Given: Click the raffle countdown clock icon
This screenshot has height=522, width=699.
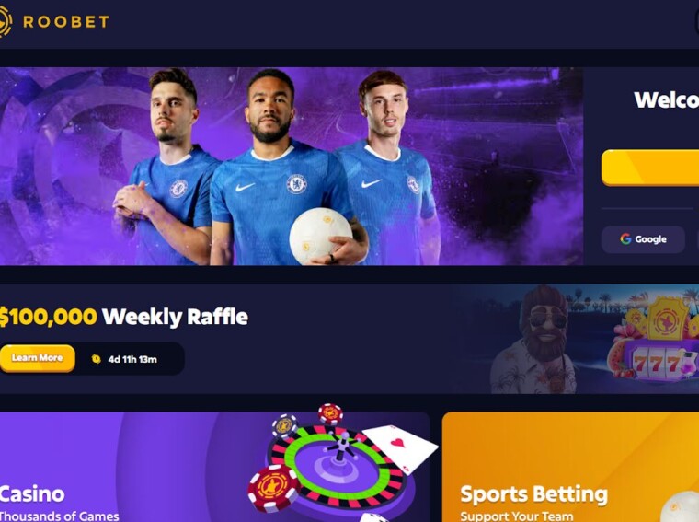Looking at the screenshot, I should 97,359.
